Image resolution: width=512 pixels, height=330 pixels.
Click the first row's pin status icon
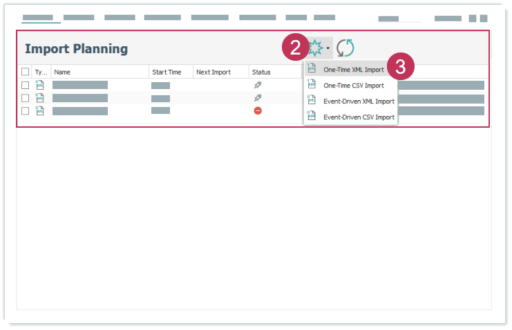tap(258, 85)
